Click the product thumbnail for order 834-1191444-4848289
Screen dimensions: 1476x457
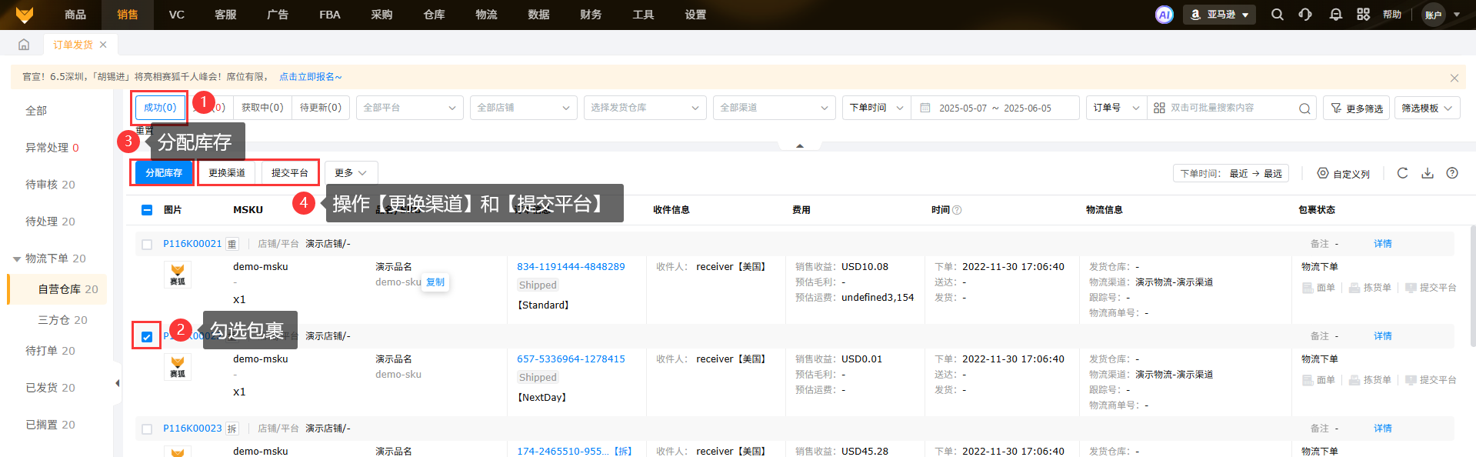pyautogui.click(x=178, y=275)
